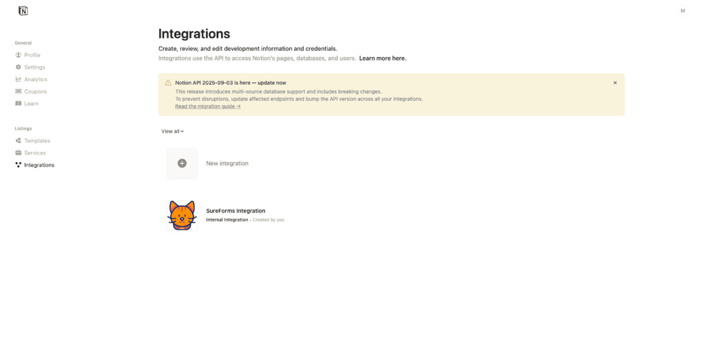Click the Integrations nodes icon
Screen dimensions: 705x350
click(x=19, y=165)
